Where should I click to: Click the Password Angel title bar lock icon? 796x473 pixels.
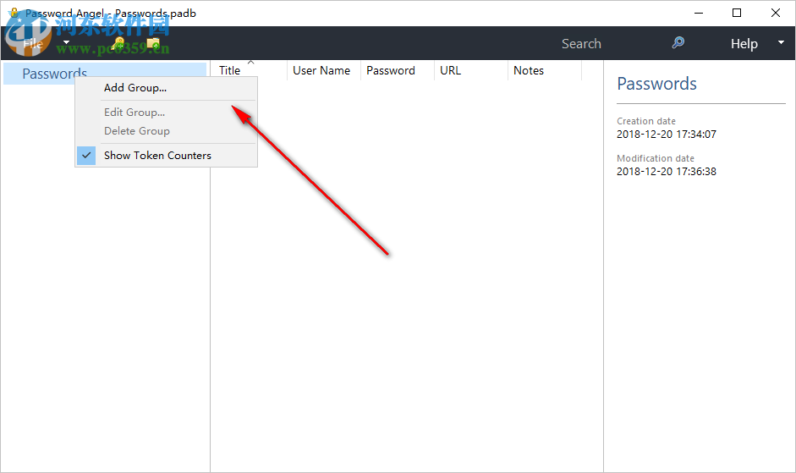pyautogui.click(x=14, y=13)
